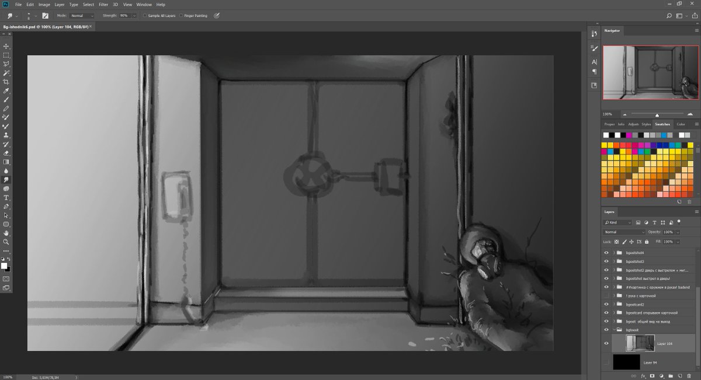Show the hidden Layer 94
701x380 pixels.
(606, 362)
